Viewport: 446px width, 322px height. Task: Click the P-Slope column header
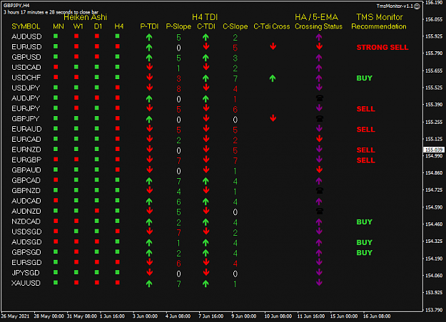(178, 26)
